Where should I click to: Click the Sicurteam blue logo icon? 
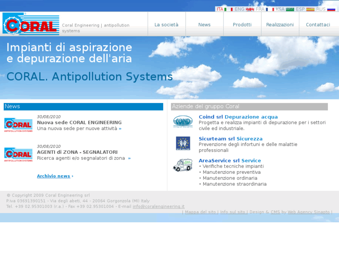(183, 143)
